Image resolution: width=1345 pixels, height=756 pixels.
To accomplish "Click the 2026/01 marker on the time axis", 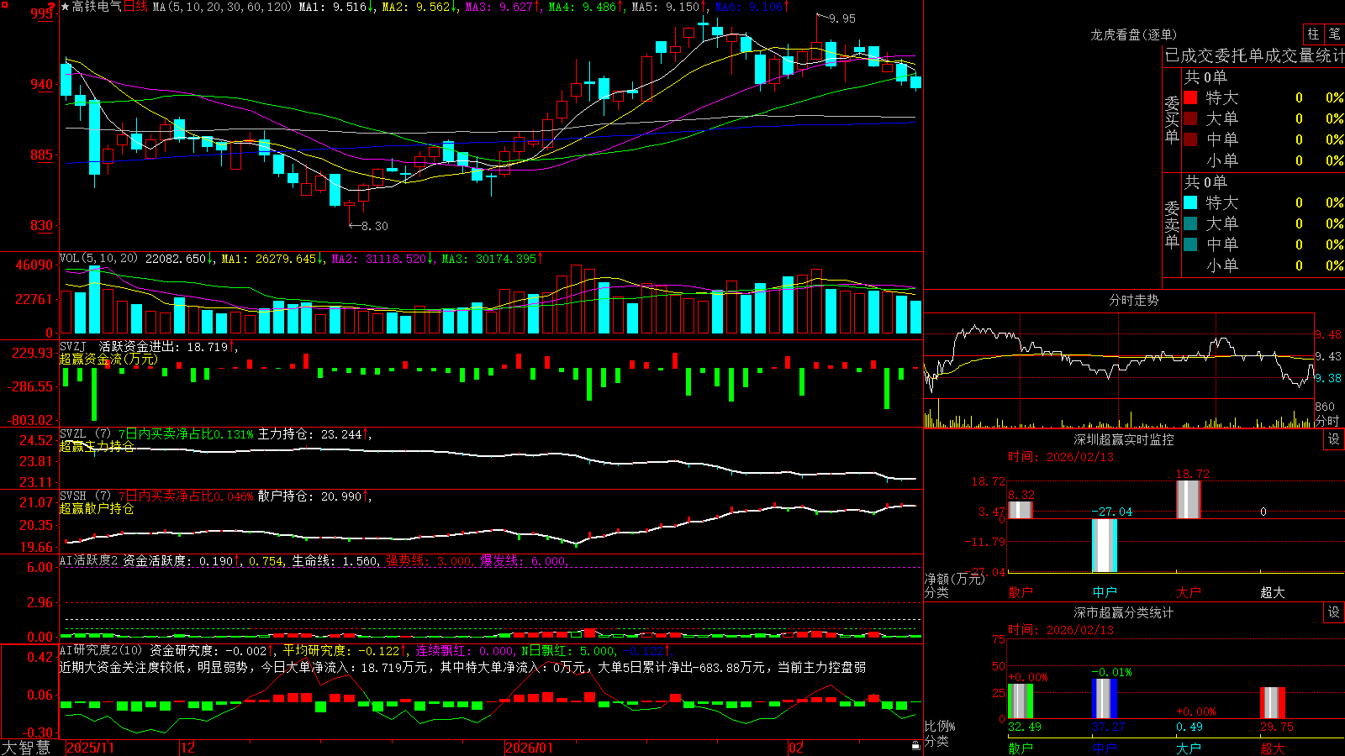I will pos(530,748).
